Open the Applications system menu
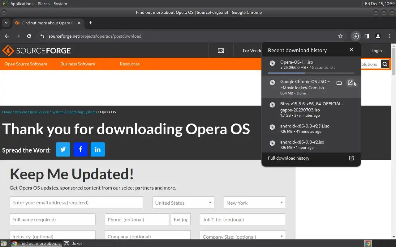The image size is (396, 247). tap(22, 4)
